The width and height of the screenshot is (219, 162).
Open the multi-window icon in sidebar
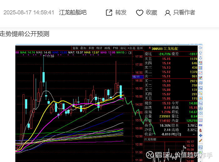coord(201,83)
